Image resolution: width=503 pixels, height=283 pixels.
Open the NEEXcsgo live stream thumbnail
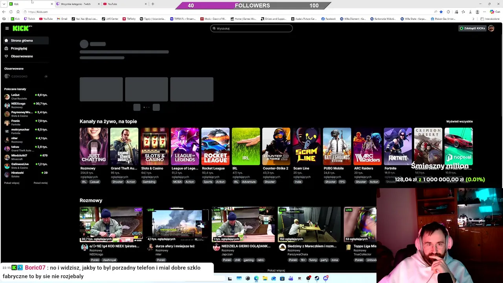pyautogui.click(x=111, y=224)
